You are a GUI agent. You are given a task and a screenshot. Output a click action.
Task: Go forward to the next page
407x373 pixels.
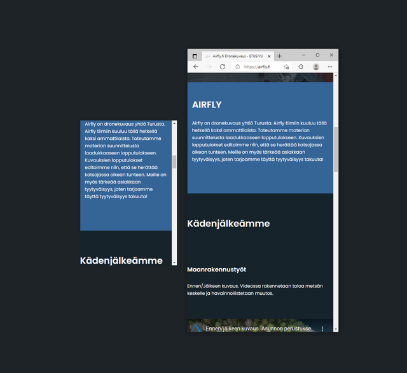click(x=209, y=67)
